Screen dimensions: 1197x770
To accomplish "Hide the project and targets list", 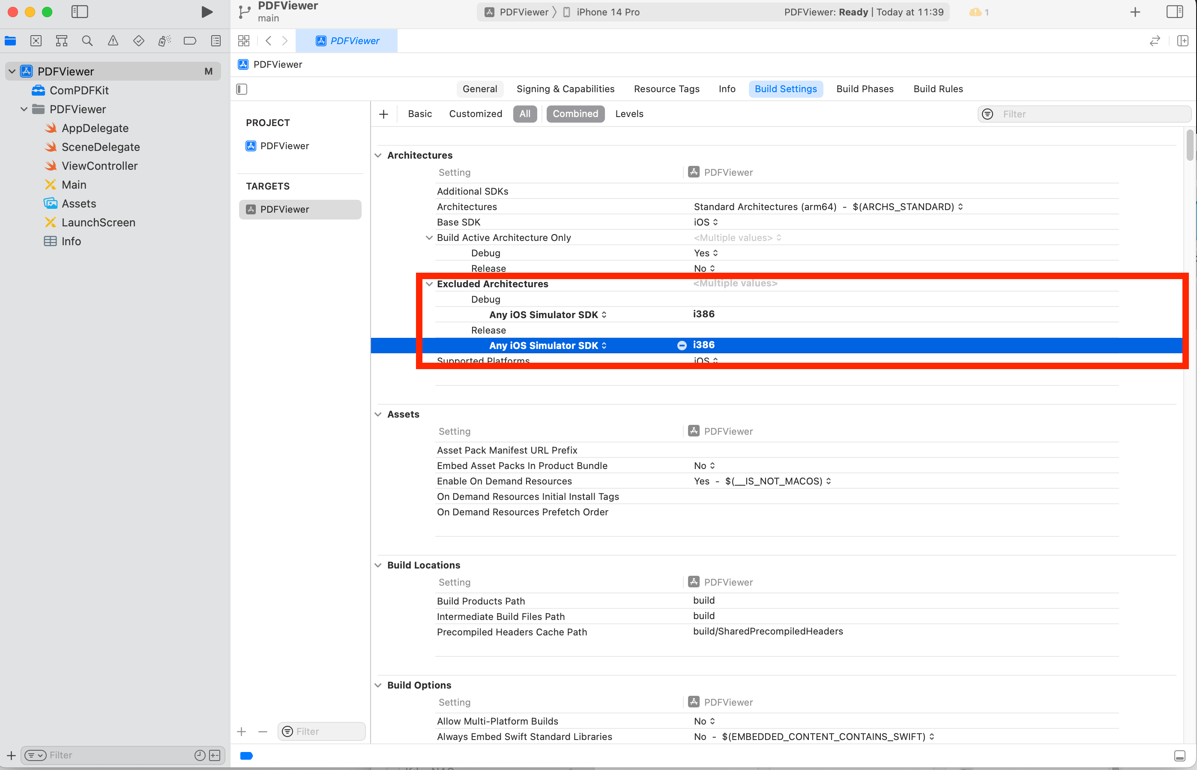I will point(242,89).
